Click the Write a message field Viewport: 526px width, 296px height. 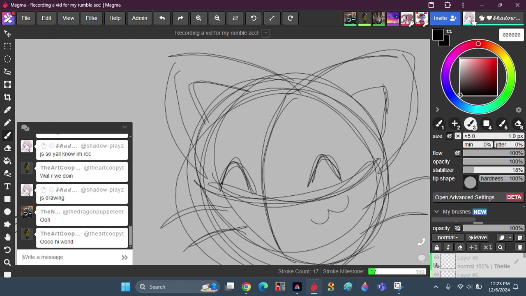70,257
